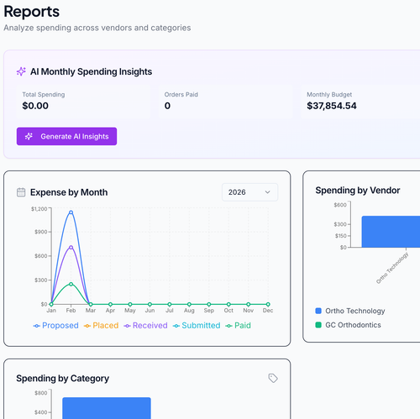Click the Paid peak point at Feb

coord(71,284)
